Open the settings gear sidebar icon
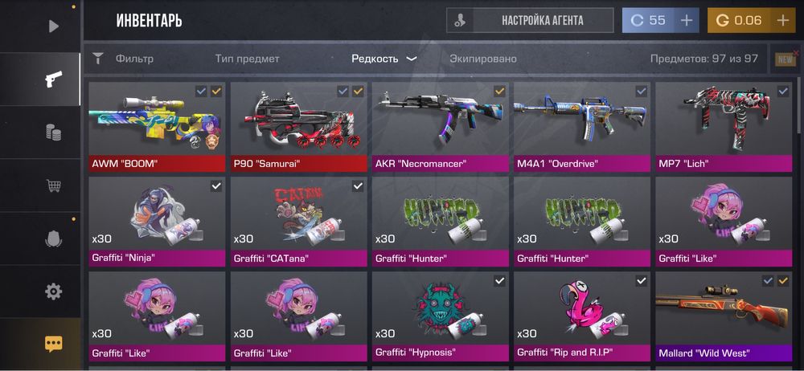The width and height of the screenshot is (804, 371). point(53,291)
